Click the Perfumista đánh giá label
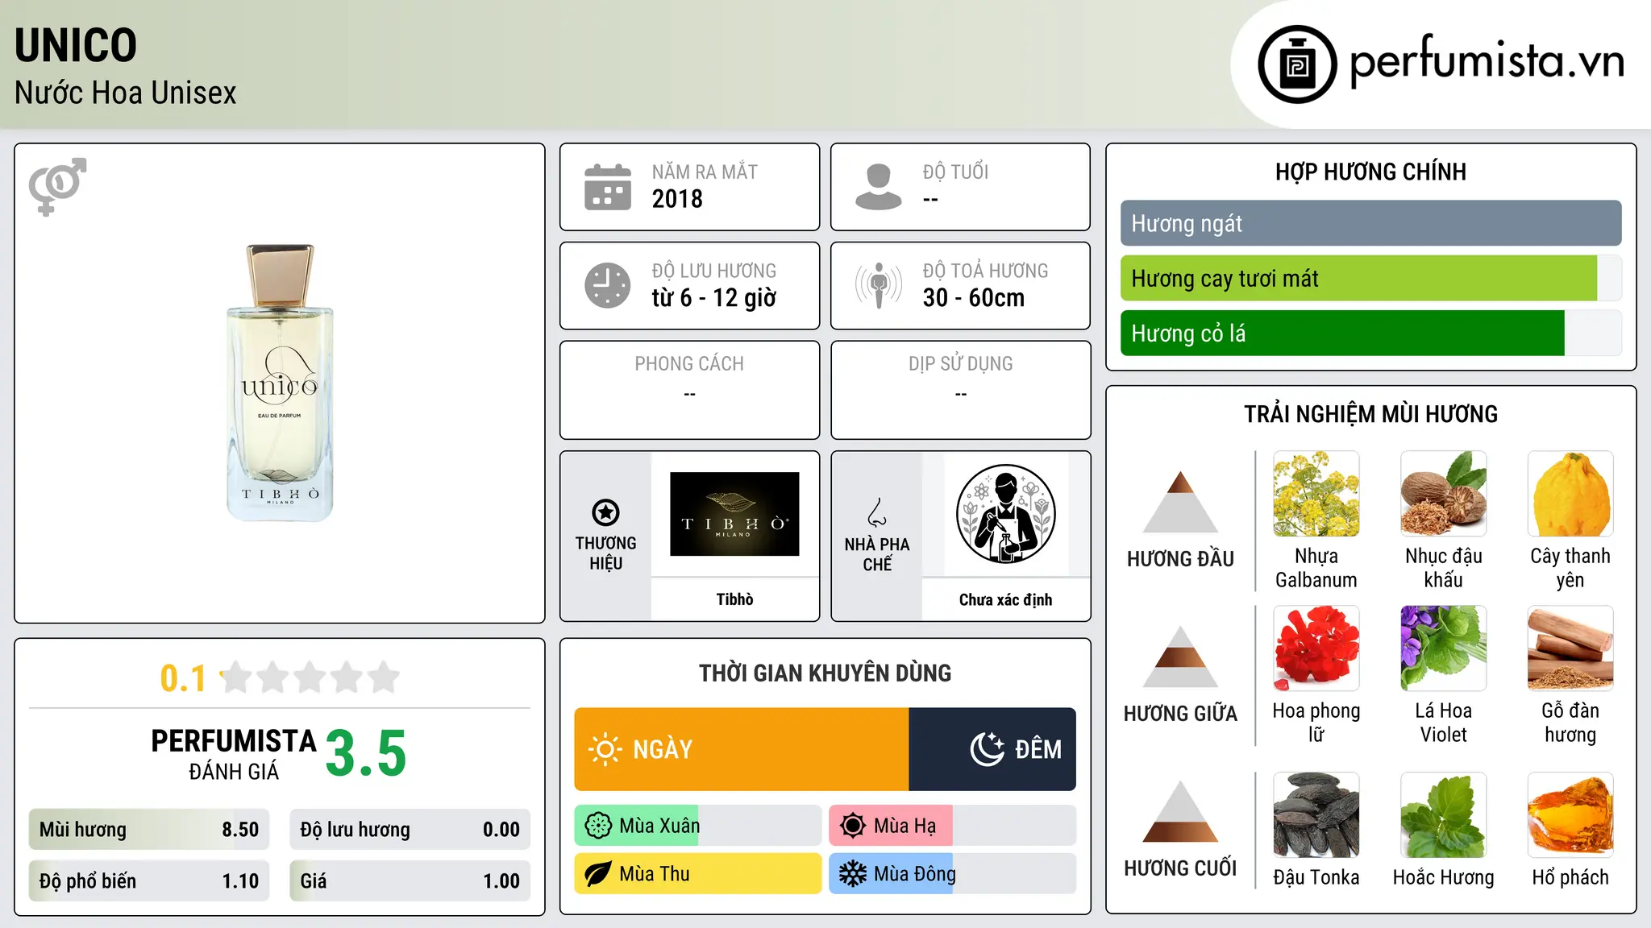This screenshot has width=1651, height=928. point(234,755)
